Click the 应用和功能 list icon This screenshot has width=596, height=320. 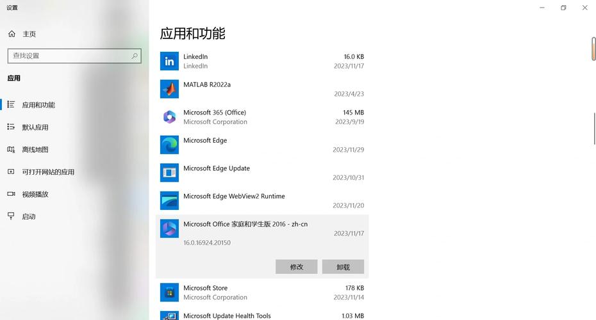click(11, 104)
